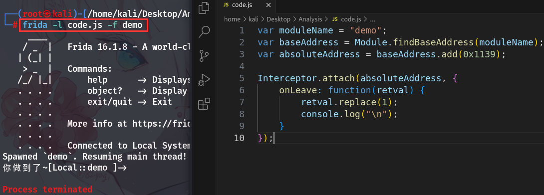
Task: Click 'Commands:' line in the terminal
Action: point(89,69)
